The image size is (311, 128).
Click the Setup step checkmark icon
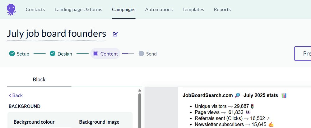(x=12, y=54)
